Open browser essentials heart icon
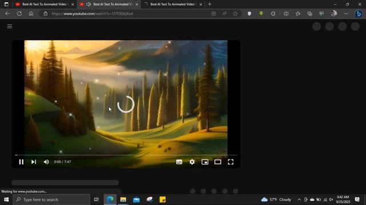 pos(321,14)
